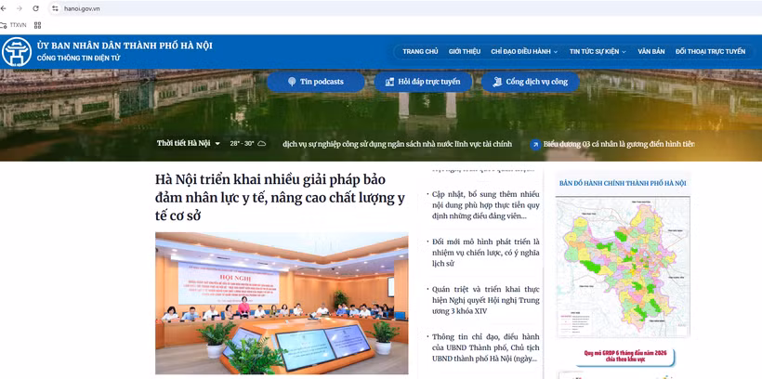Click the cloud weather icon

coord(261,144)
